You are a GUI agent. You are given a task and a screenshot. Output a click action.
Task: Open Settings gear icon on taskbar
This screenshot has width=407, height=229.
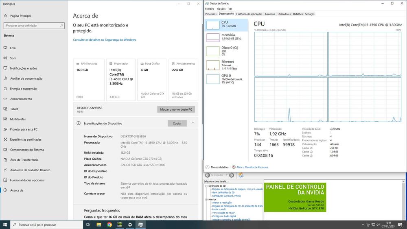coord(130,225)
